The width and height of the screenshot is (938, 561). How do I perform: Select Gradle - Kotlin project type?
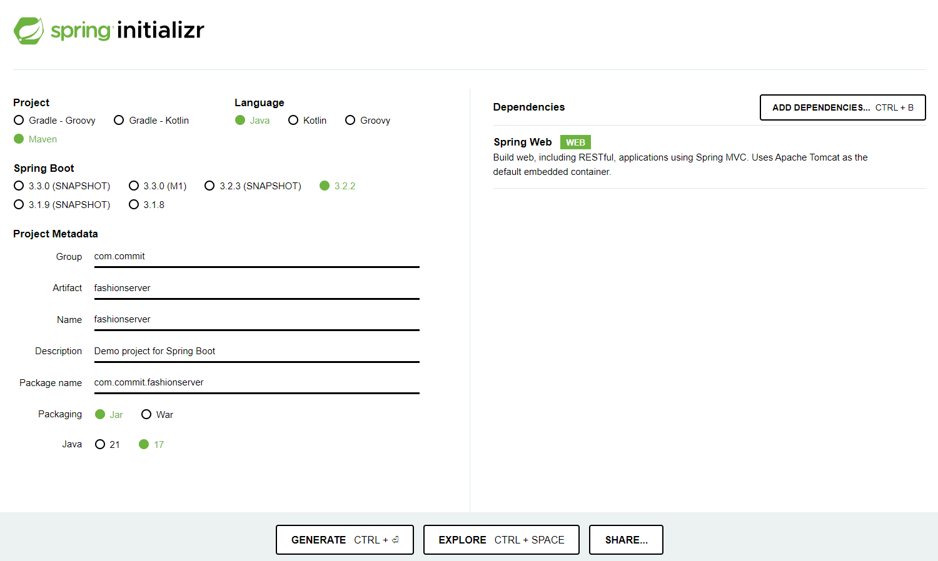coord(151,121)
